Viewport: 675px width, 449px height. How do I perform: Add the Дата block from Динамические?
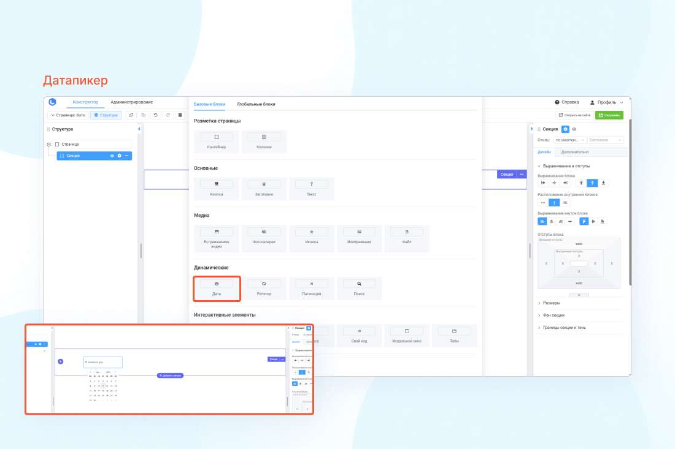[x=217, y=289]
